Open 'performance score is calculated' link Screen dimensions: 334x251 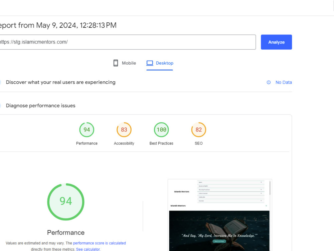[99, 243]
